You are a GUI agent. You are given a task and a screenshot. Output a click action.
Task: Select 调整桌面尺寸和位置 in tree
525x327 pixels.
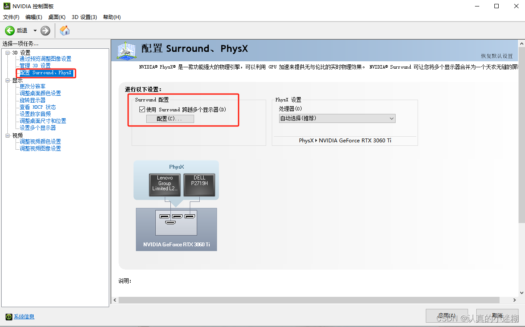[x=43, y=121]
